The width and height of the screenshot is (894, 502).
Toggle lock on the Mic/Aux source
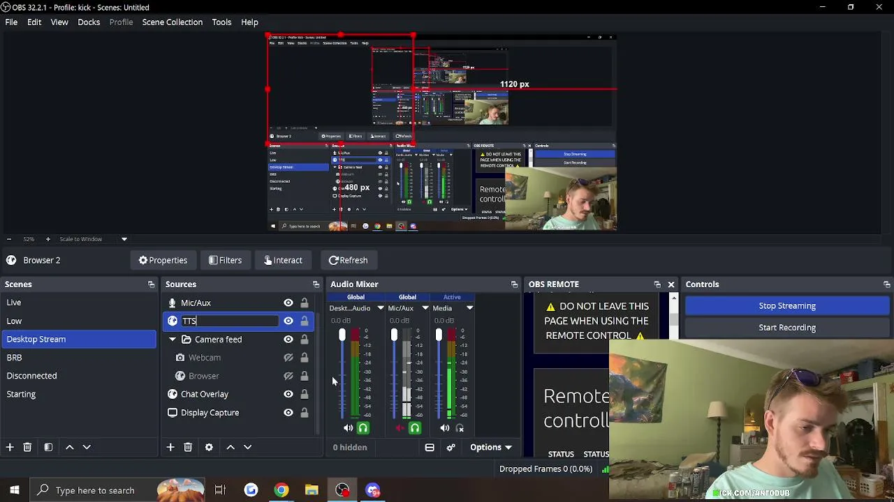304,303
